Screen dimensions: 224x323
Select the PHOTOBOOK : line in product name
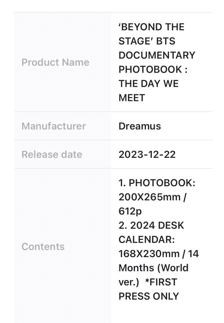coord(153,69)
